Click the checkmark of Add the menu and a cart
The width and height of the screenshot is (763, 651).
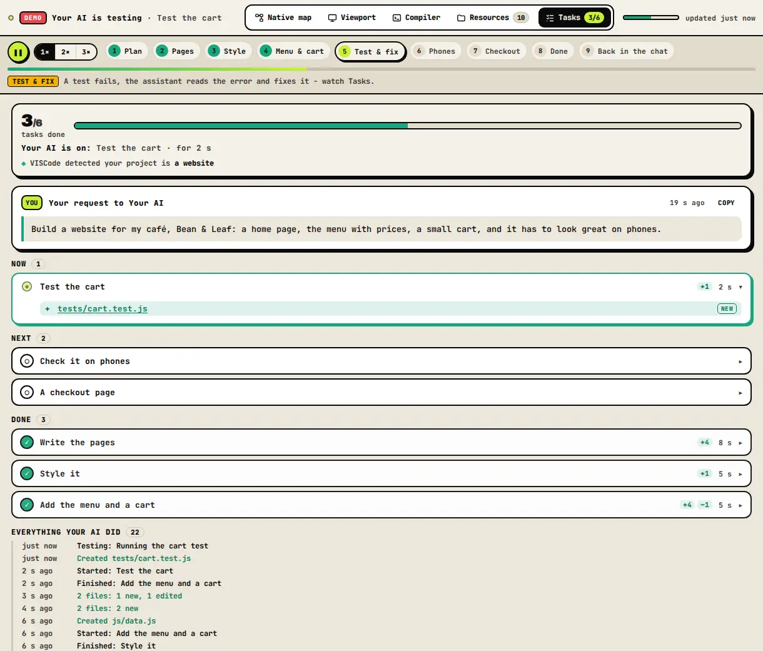[27, 505]
